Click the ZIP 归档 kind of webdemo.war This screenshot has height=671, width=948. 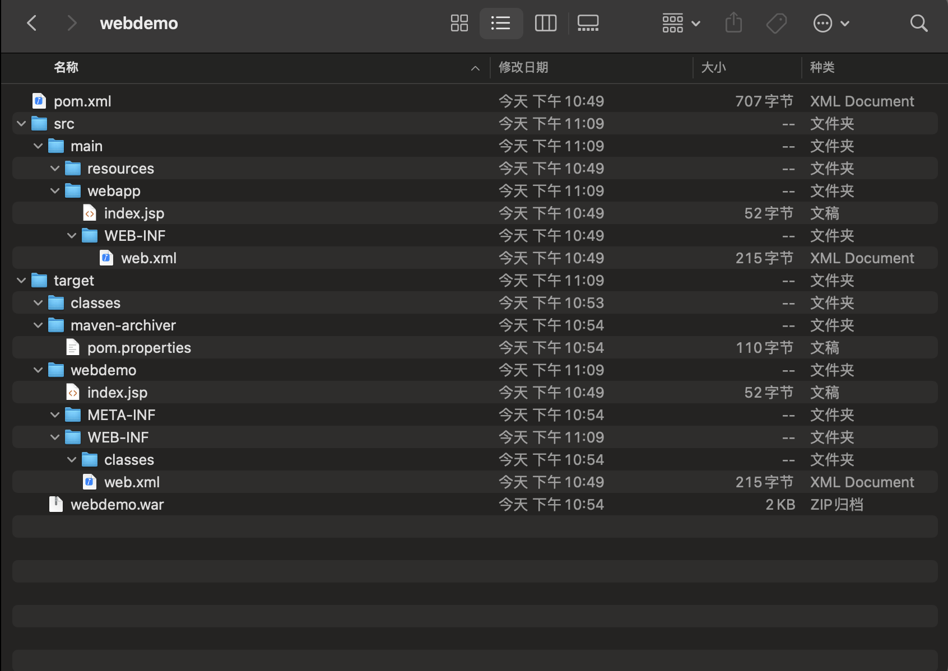point(837,505)
